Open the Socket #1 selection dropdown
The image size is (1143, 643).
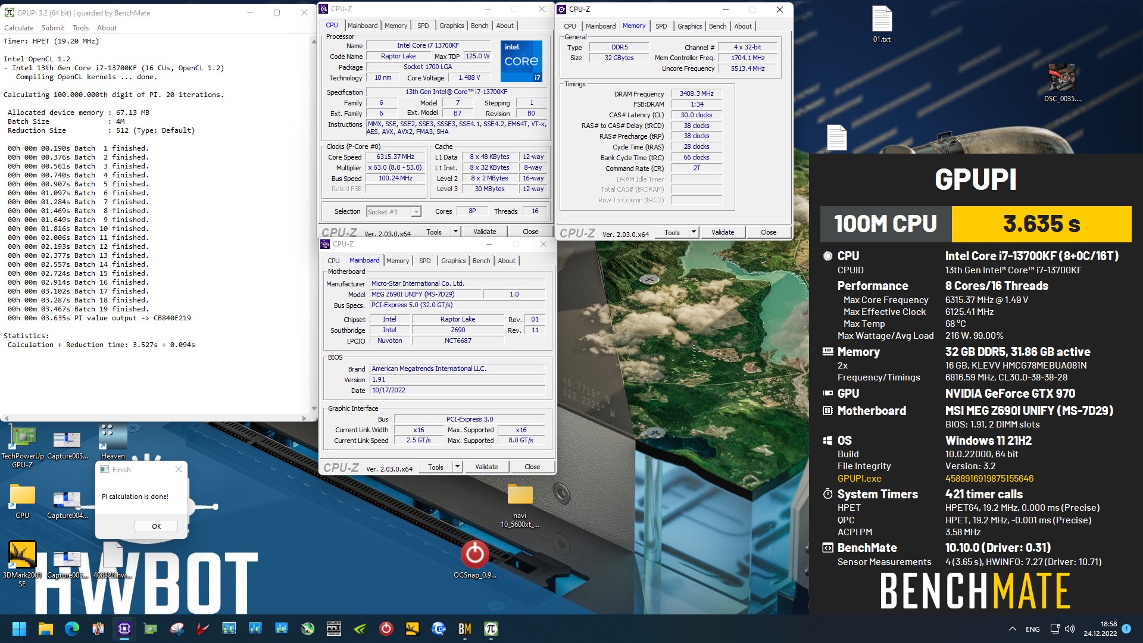point(394,211)
